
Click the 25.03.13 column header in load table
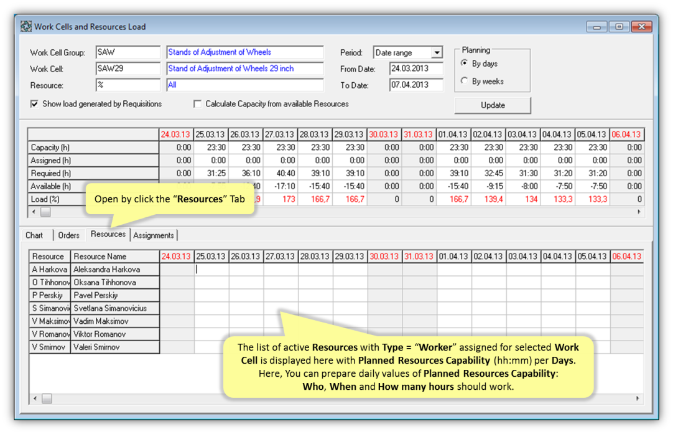click(210, 134)
